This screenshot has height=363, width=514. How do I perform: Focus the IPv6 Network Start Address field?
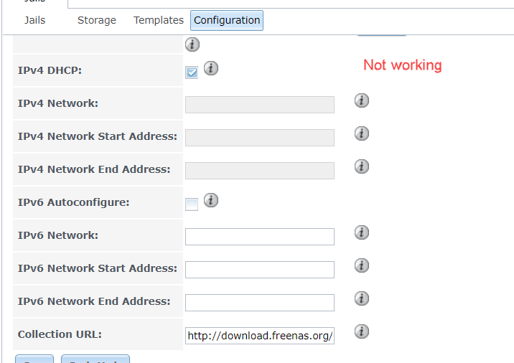point(260,270)
